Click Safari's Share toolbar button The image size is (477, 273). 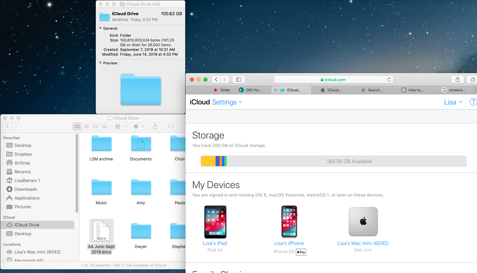click(x=457, y=80)
